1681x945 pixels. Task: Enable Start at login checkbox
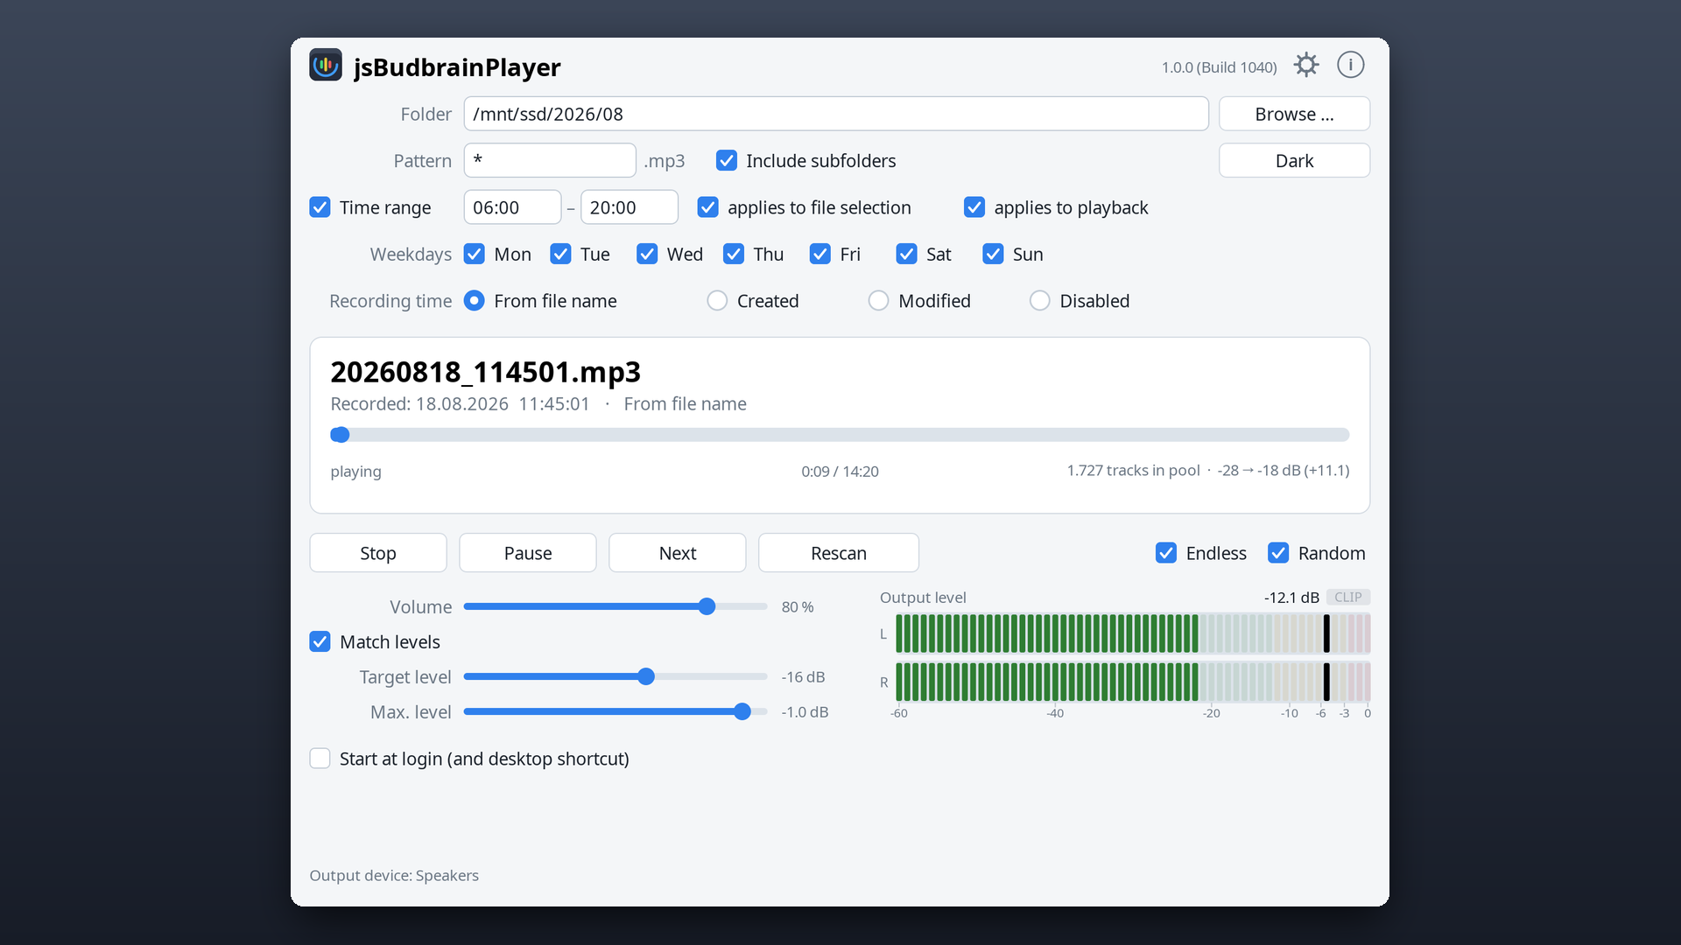[320, 759]
